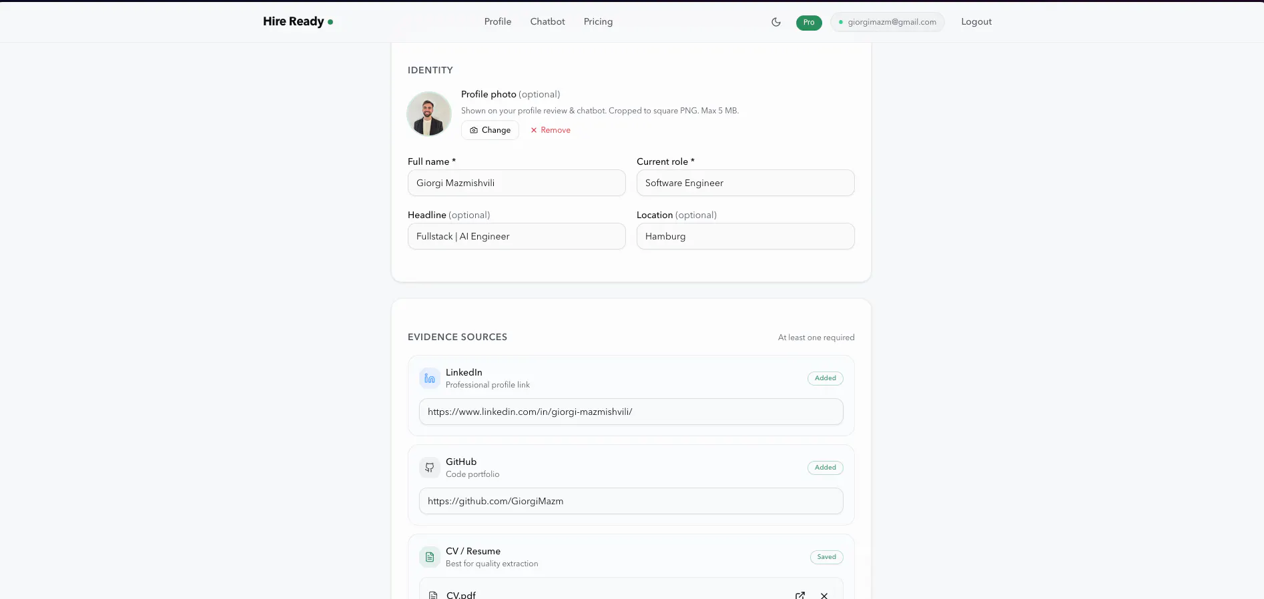Click the camera icon in Change button
Screen dimensions: 1264x599
click(x=474, y=130)
